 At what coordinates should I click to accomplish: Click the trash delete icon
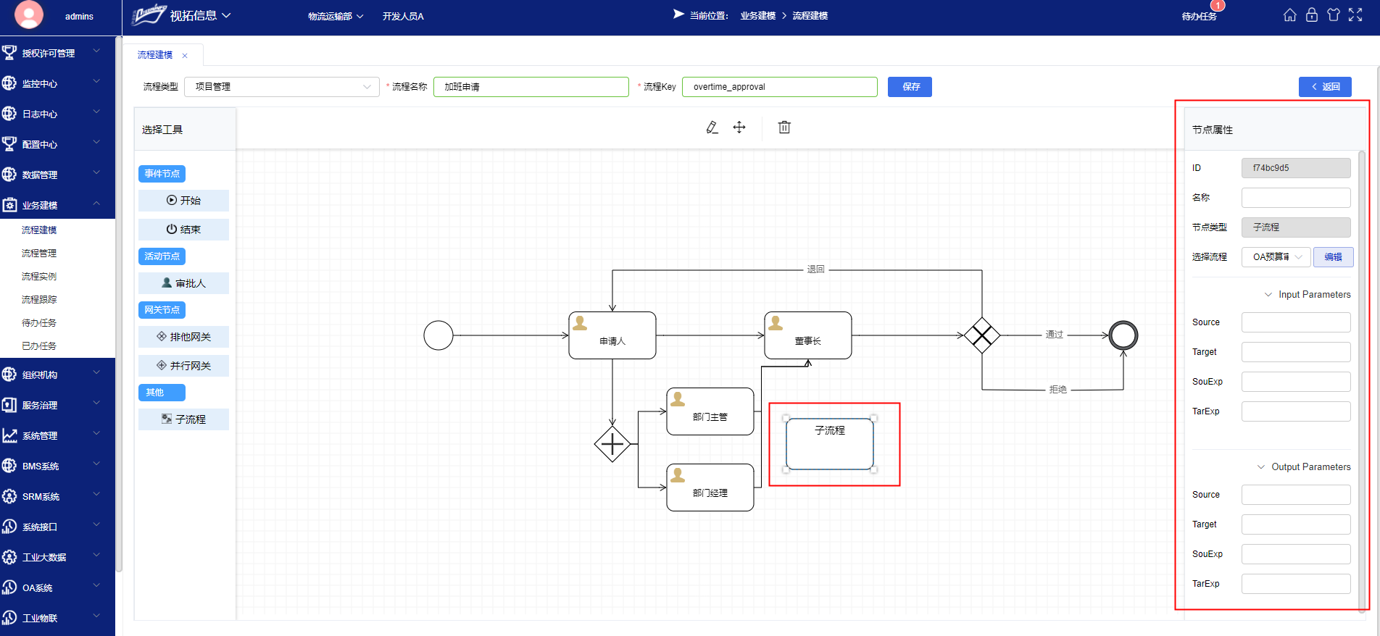coord(784,127)
